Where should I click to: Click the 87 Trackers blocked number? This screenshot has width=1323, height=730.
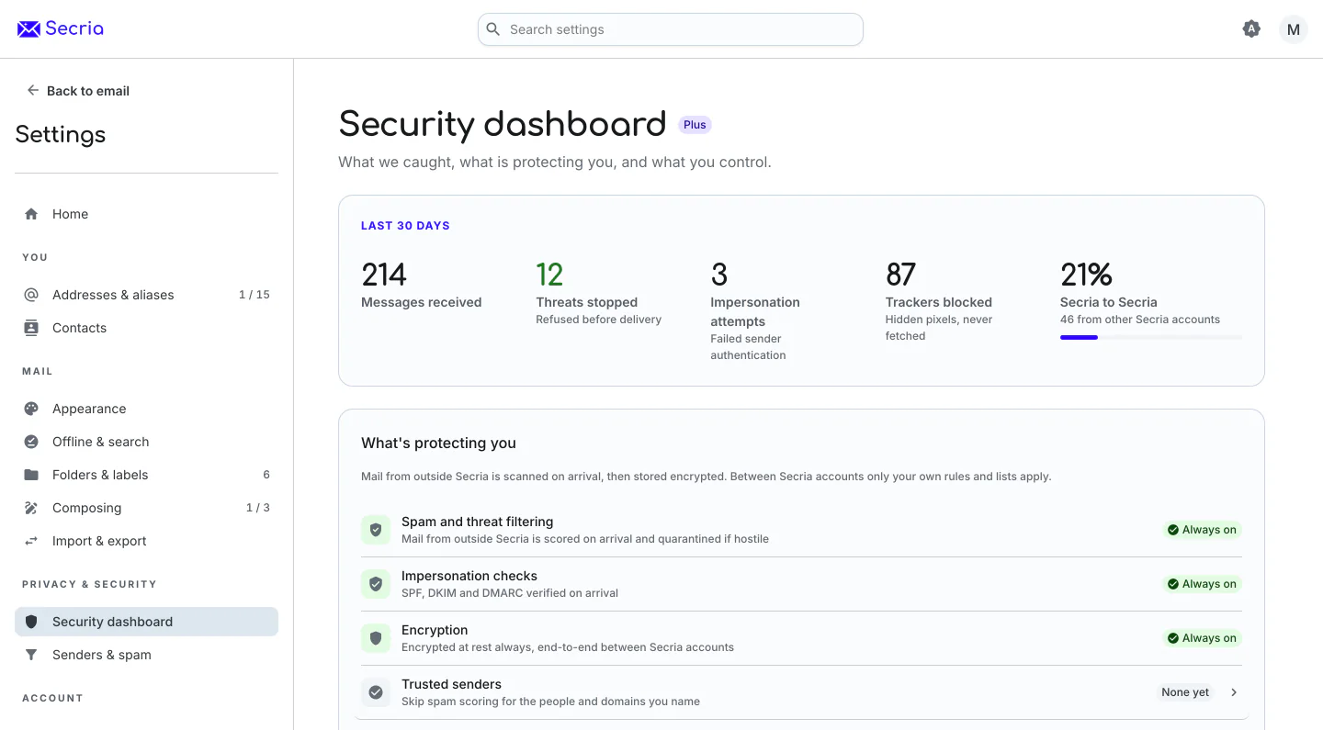click(900, 275)
